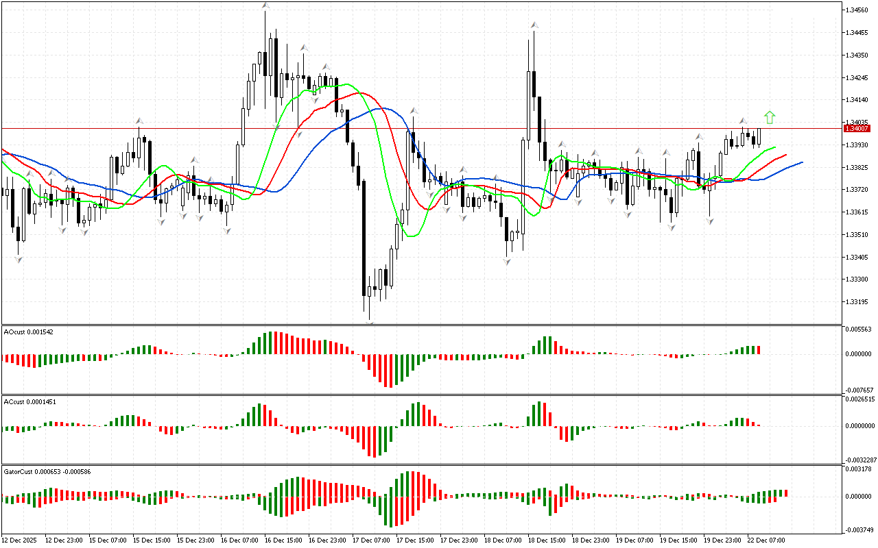Click the 1.34560 price scale label

point(857,10)
